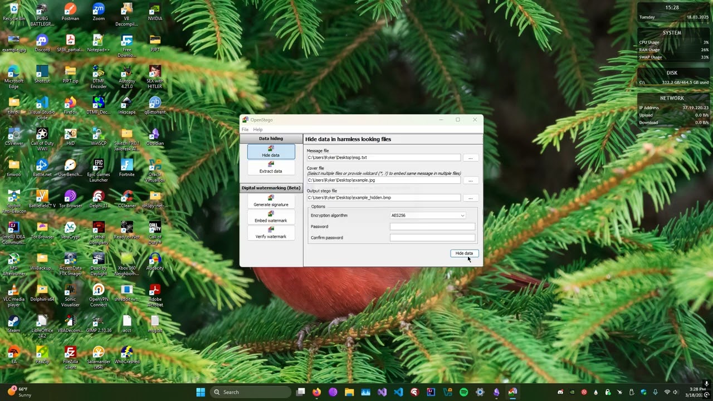713x401 pixels.
Task: Open the Windows Start menu
Action: point(201,392)
